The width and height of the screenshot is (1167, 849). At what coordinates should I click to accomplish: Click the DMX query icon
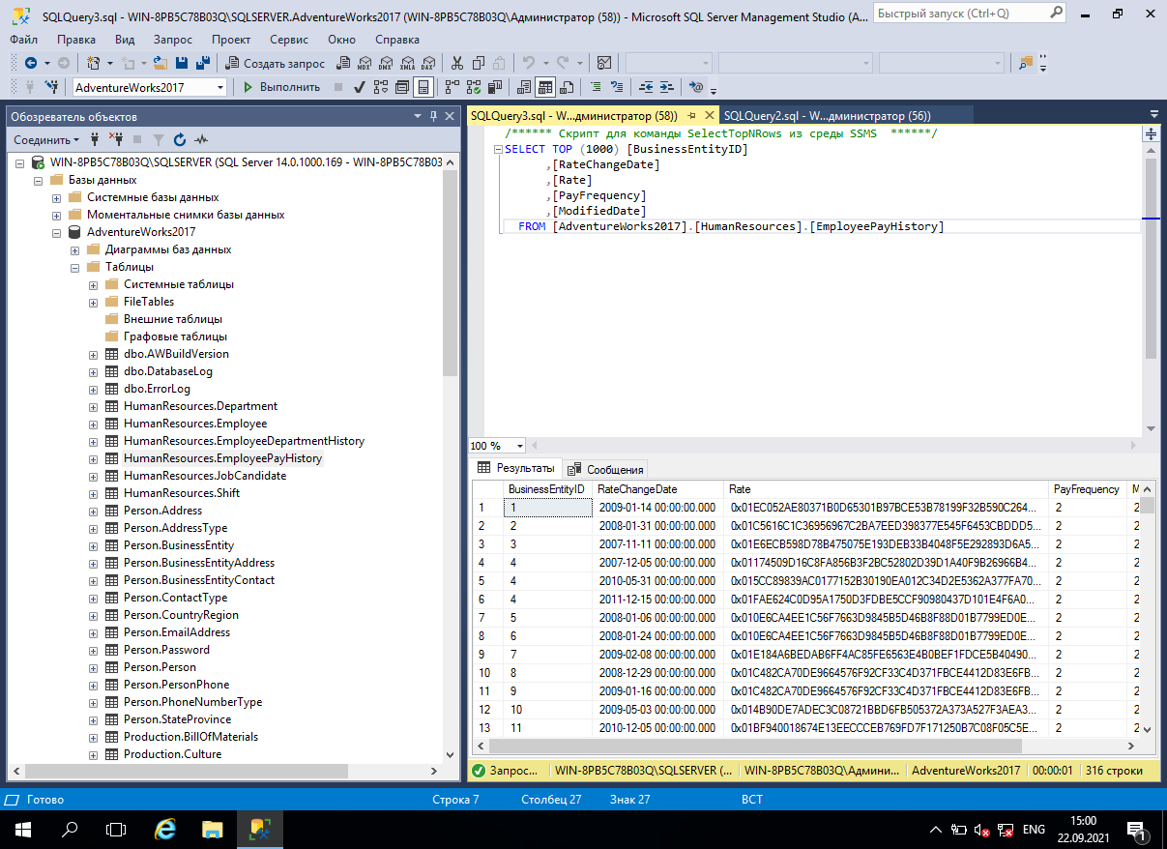[386, 63]
